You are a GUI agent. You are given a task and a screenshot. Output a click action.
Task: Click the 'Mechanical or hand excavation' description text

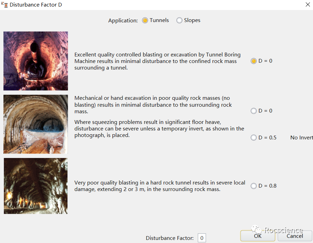(x=153, y=105)
